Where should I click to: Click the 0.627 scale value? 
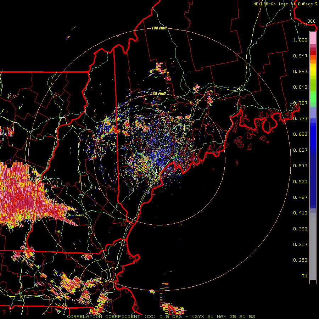[x=300, y=150]
